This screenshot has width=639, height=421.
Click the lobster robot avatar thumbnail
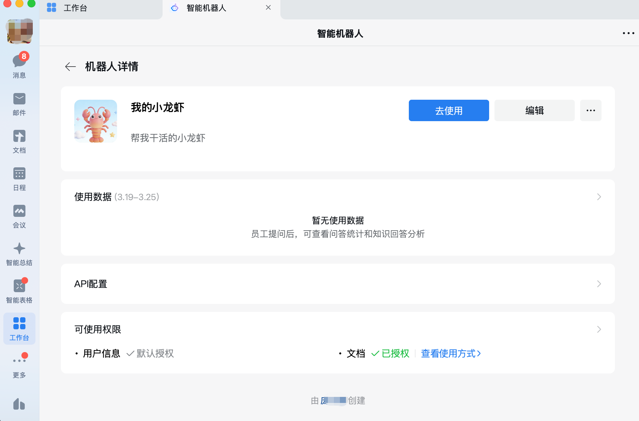tap(96, 121)
